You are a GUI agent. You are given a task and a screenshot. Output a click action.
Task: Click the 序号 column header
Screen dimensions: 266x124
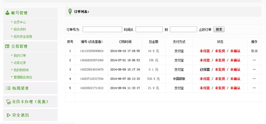(70, 42)
